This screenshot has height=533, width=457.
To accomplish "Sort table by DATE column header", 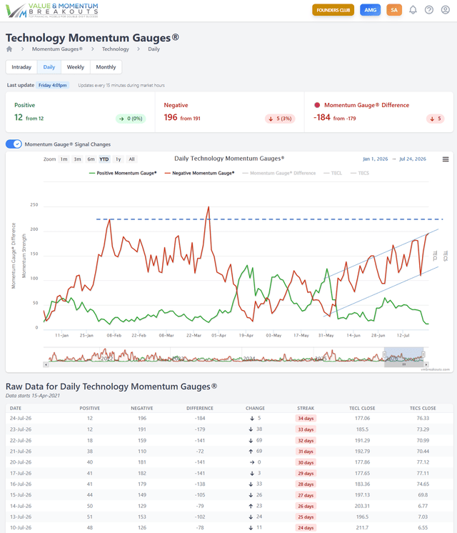I will (x=16, y=408).
